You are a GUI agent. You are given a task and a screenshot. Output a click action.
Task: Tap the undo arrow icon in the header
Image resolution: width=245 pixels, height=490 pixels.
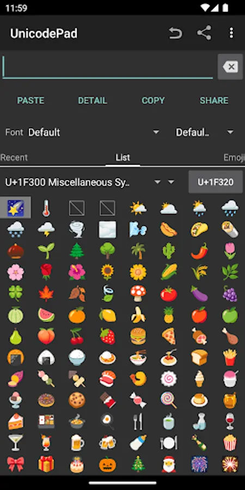pyautogui.click(x=175, y=33)
